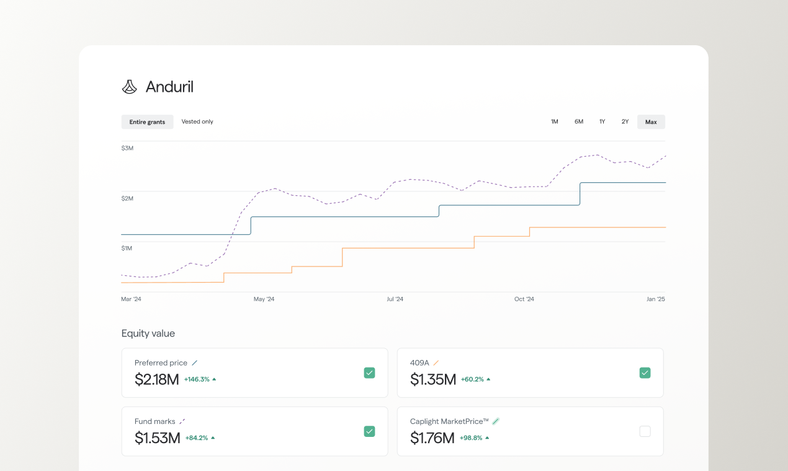
Task: Click the $1M y-axis label
Action: point(127,248)
